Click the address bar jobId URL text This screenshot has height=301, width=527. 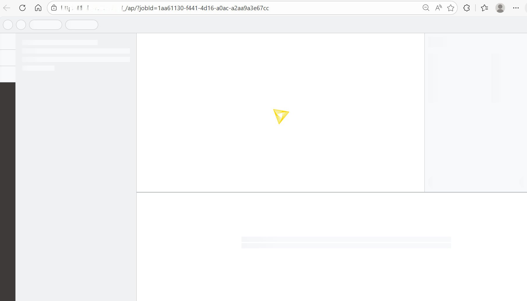coord(195,8)
